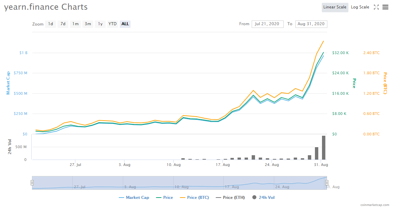Click the $16.00 K price axis label

click(x=340, y=93)
